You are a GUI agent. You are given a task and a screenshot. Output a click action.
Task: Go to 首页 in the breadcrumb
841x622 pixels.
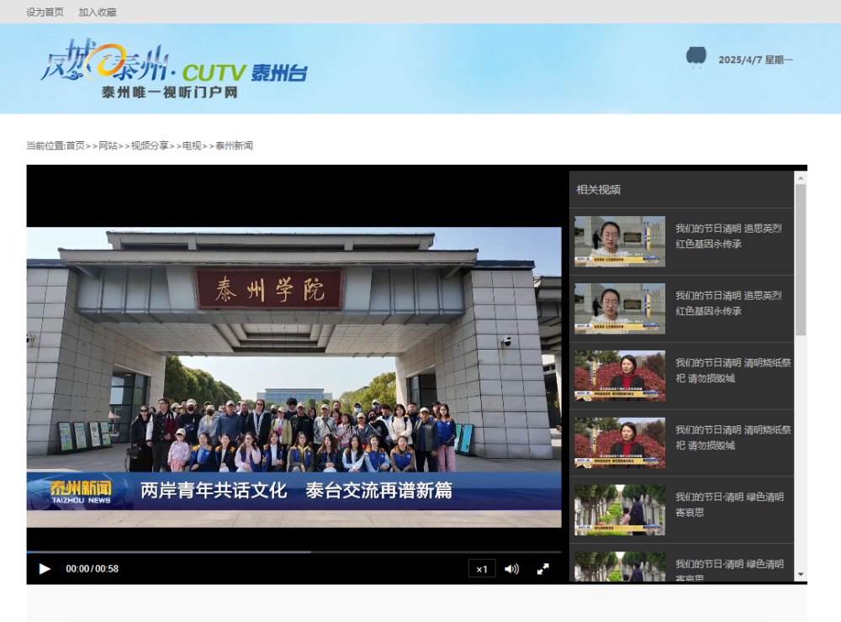(x=76, y=145)
